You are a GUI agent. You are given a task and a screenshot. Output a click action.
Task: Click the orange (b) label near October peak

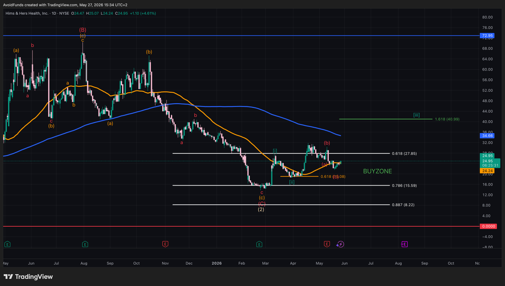[149, 52]
